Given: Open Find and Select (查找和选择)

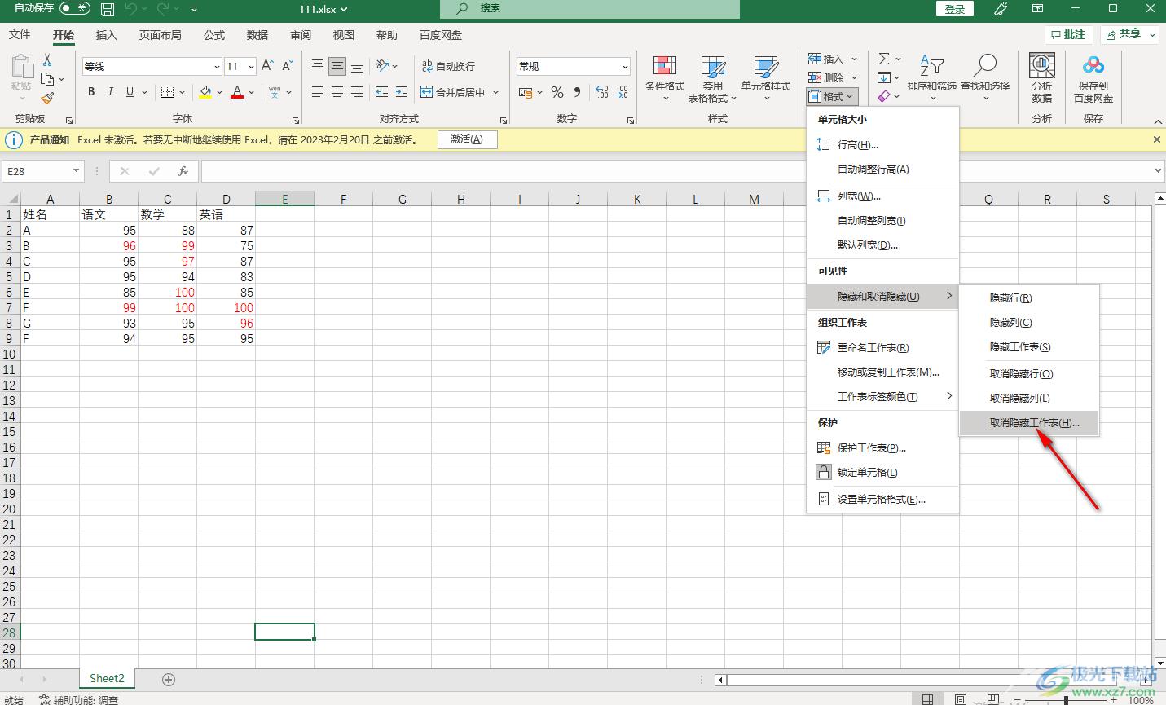Looking at the screenshot, I should point(985,78).
